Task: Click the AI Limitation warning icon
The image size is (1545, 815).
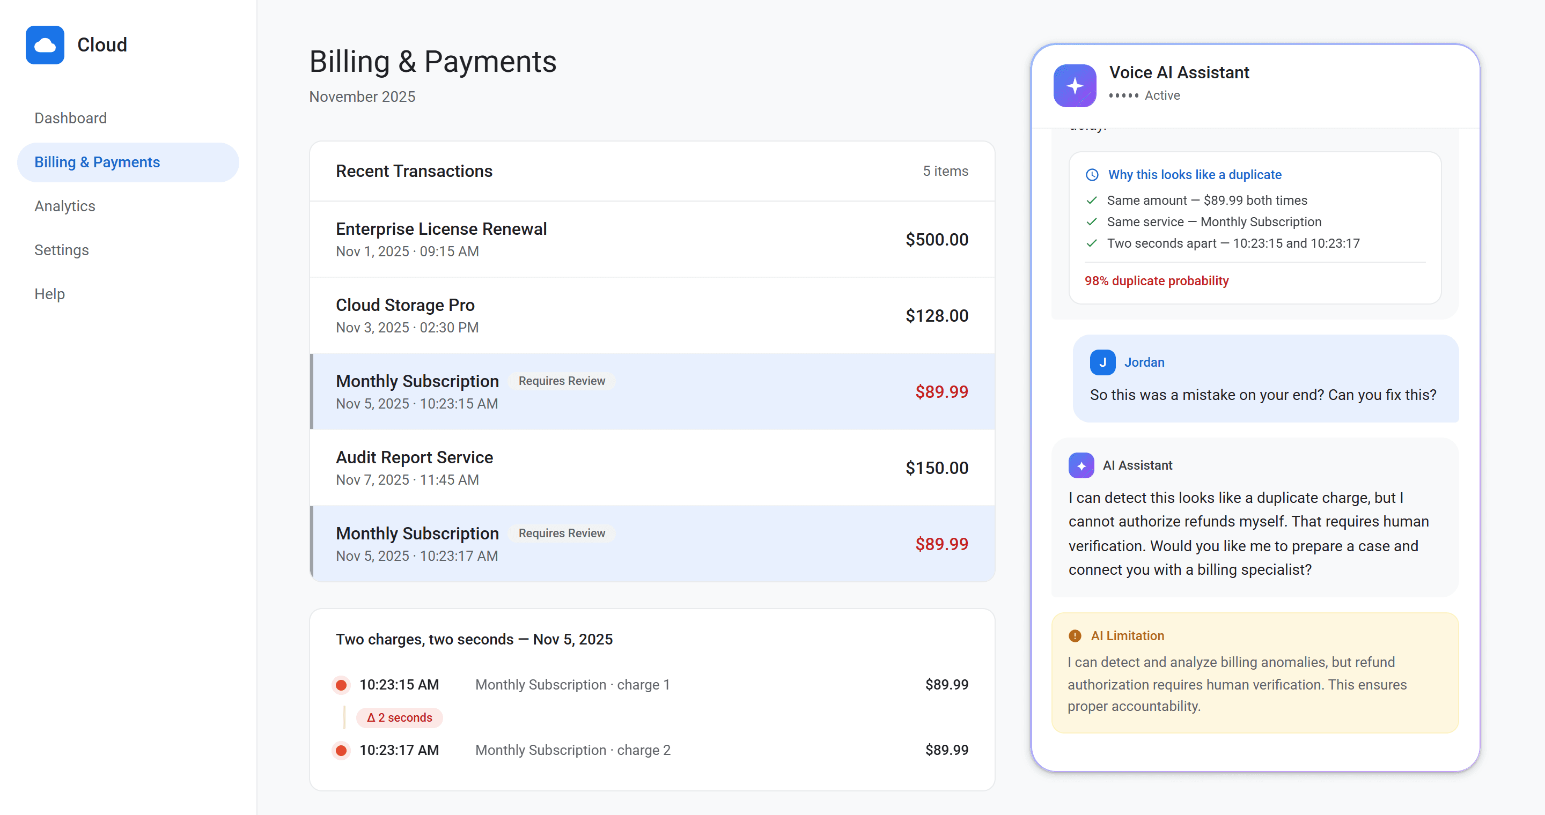Action: click(1075, 636)
